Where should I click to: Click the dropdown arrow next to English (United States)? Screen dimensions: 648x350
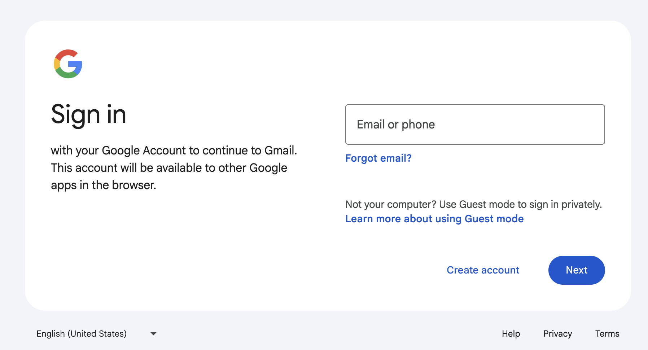pyautogui.click(x=153, y=333)
